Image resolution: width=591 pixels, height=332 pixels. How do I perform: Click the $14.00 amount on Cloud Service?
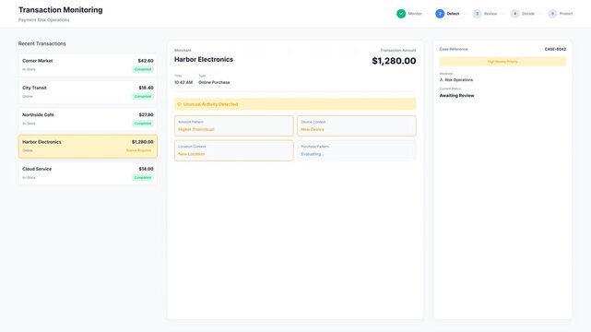[x=146, y=169]
